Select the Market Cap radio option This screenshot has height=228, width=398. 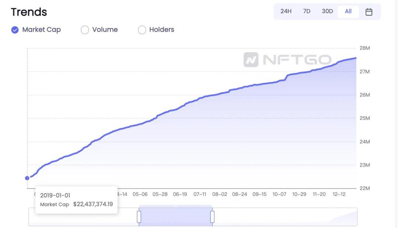pos(15,30)
